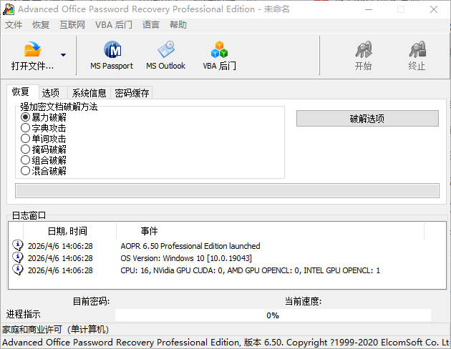451x349 pixels.
Task: Click the 目前密码 label
Action: tap(91, 301)
